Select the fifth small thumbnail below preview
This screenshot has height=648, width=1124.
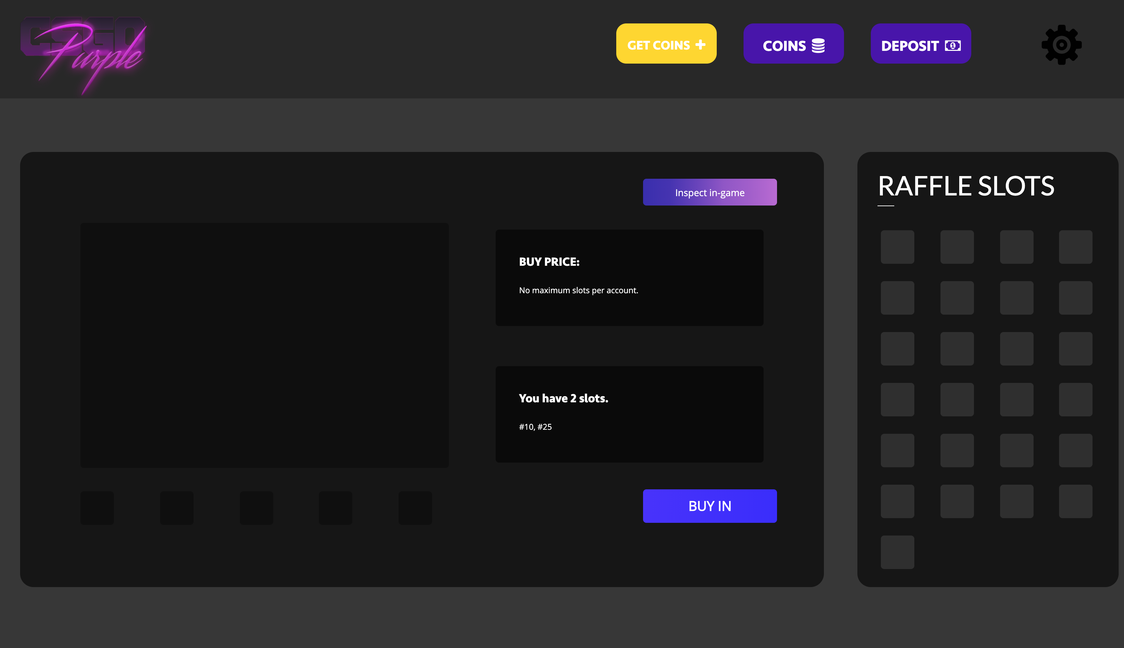(415, 508)
